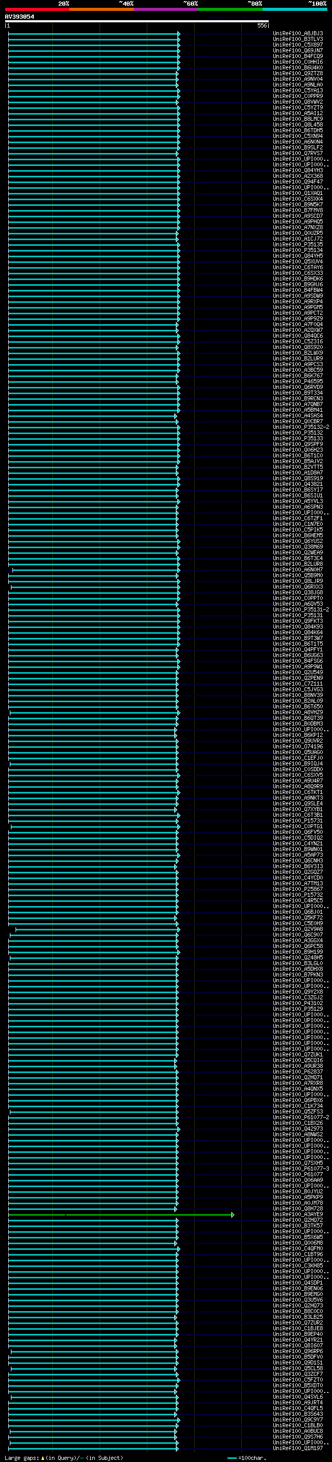Select the label UniRef100_Q7RVS7
The image size is (332, 1462).
[x=298, y=153]
